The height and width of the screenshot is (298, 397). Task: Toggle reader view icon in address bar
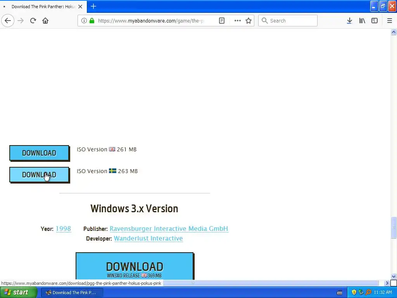click(221, 21)
